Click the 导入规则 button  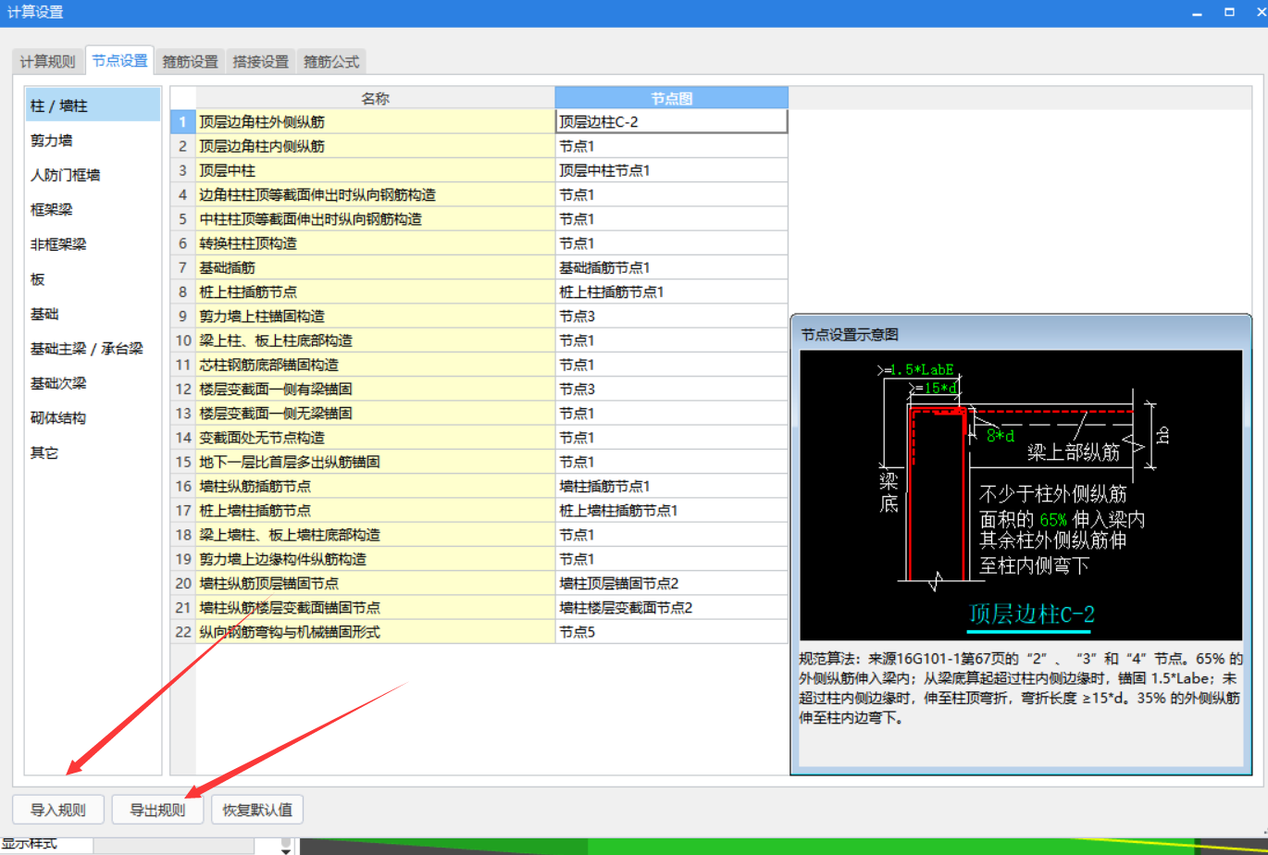[58, 810]
